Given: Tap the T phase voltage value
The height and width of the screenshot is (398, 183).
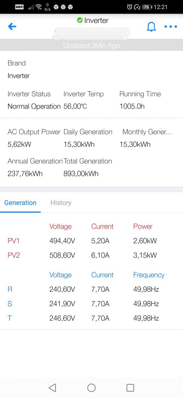Looking at the screenshot, I should coord(62,318).
